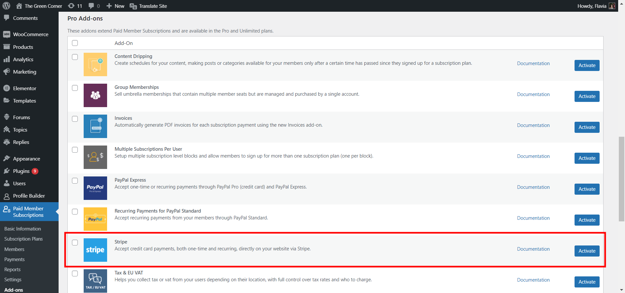
Task: Click the Content Dripping add-on thumbnail
Action: [95, 64]
